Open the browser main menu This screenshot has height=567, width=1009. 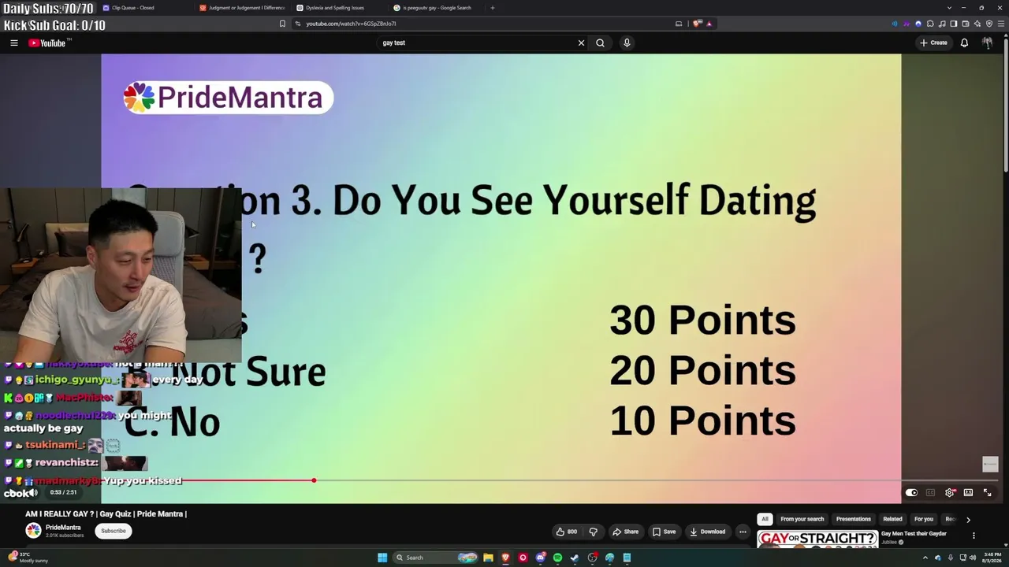1000,24
